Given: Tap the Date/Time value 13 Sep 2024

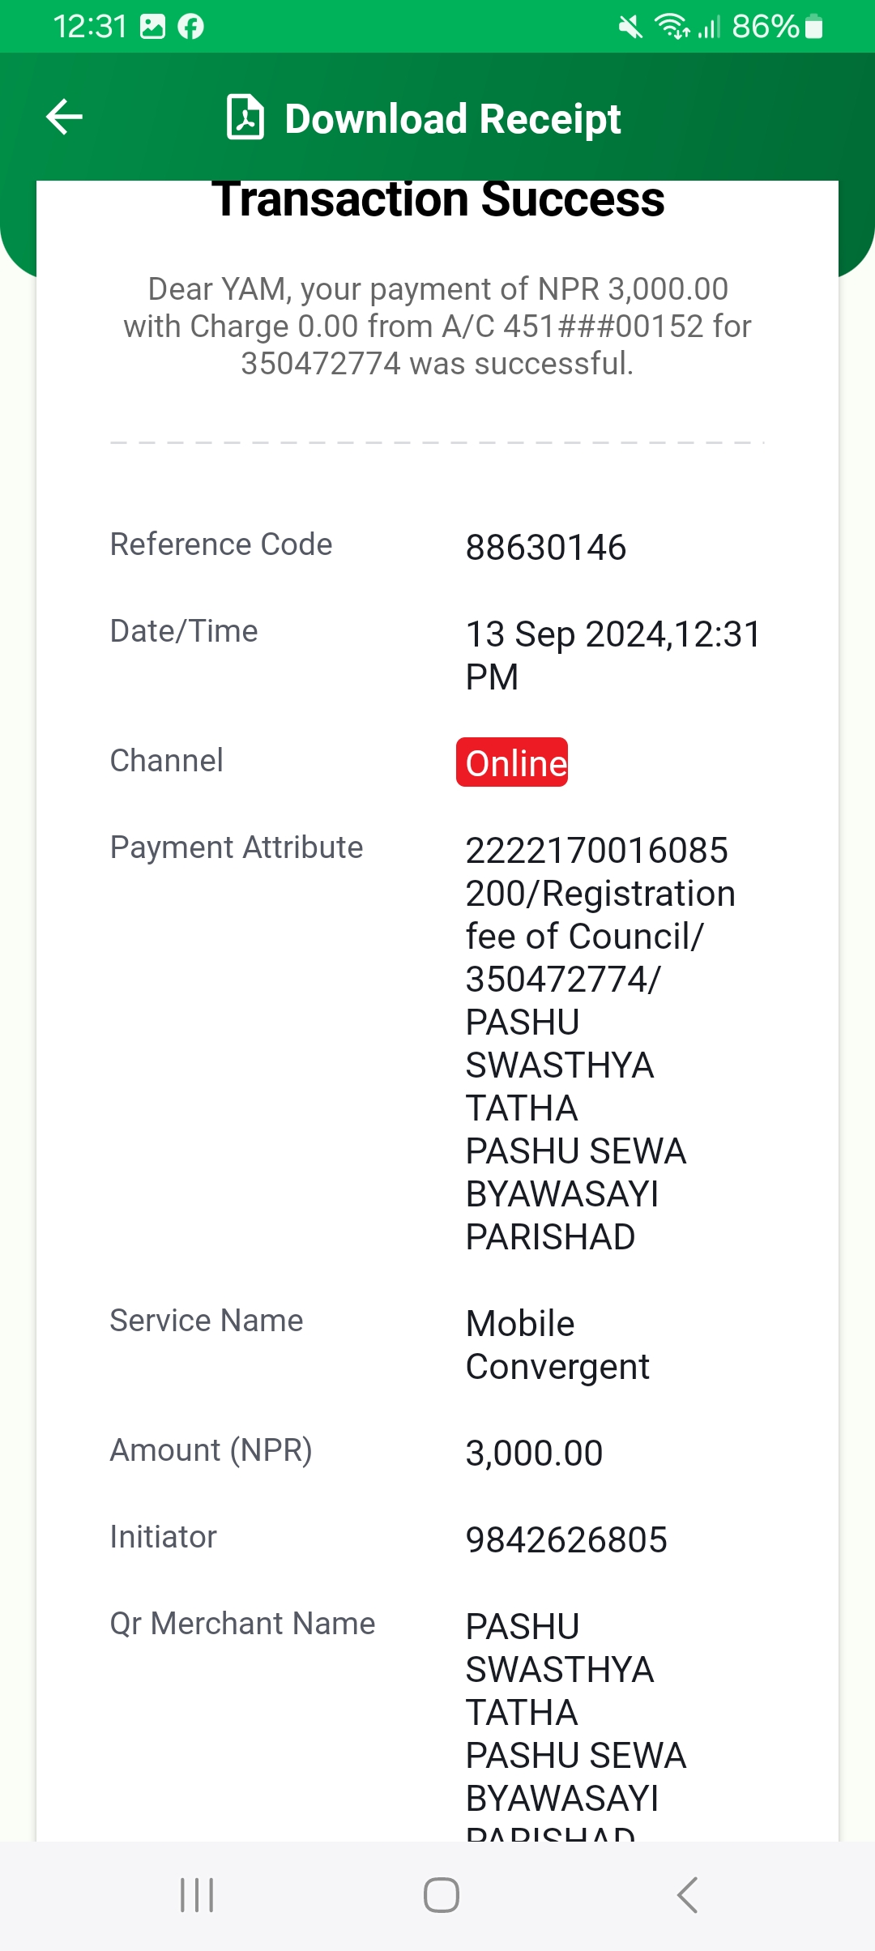Looking at the screenshot, I should (x=568, y=634).
